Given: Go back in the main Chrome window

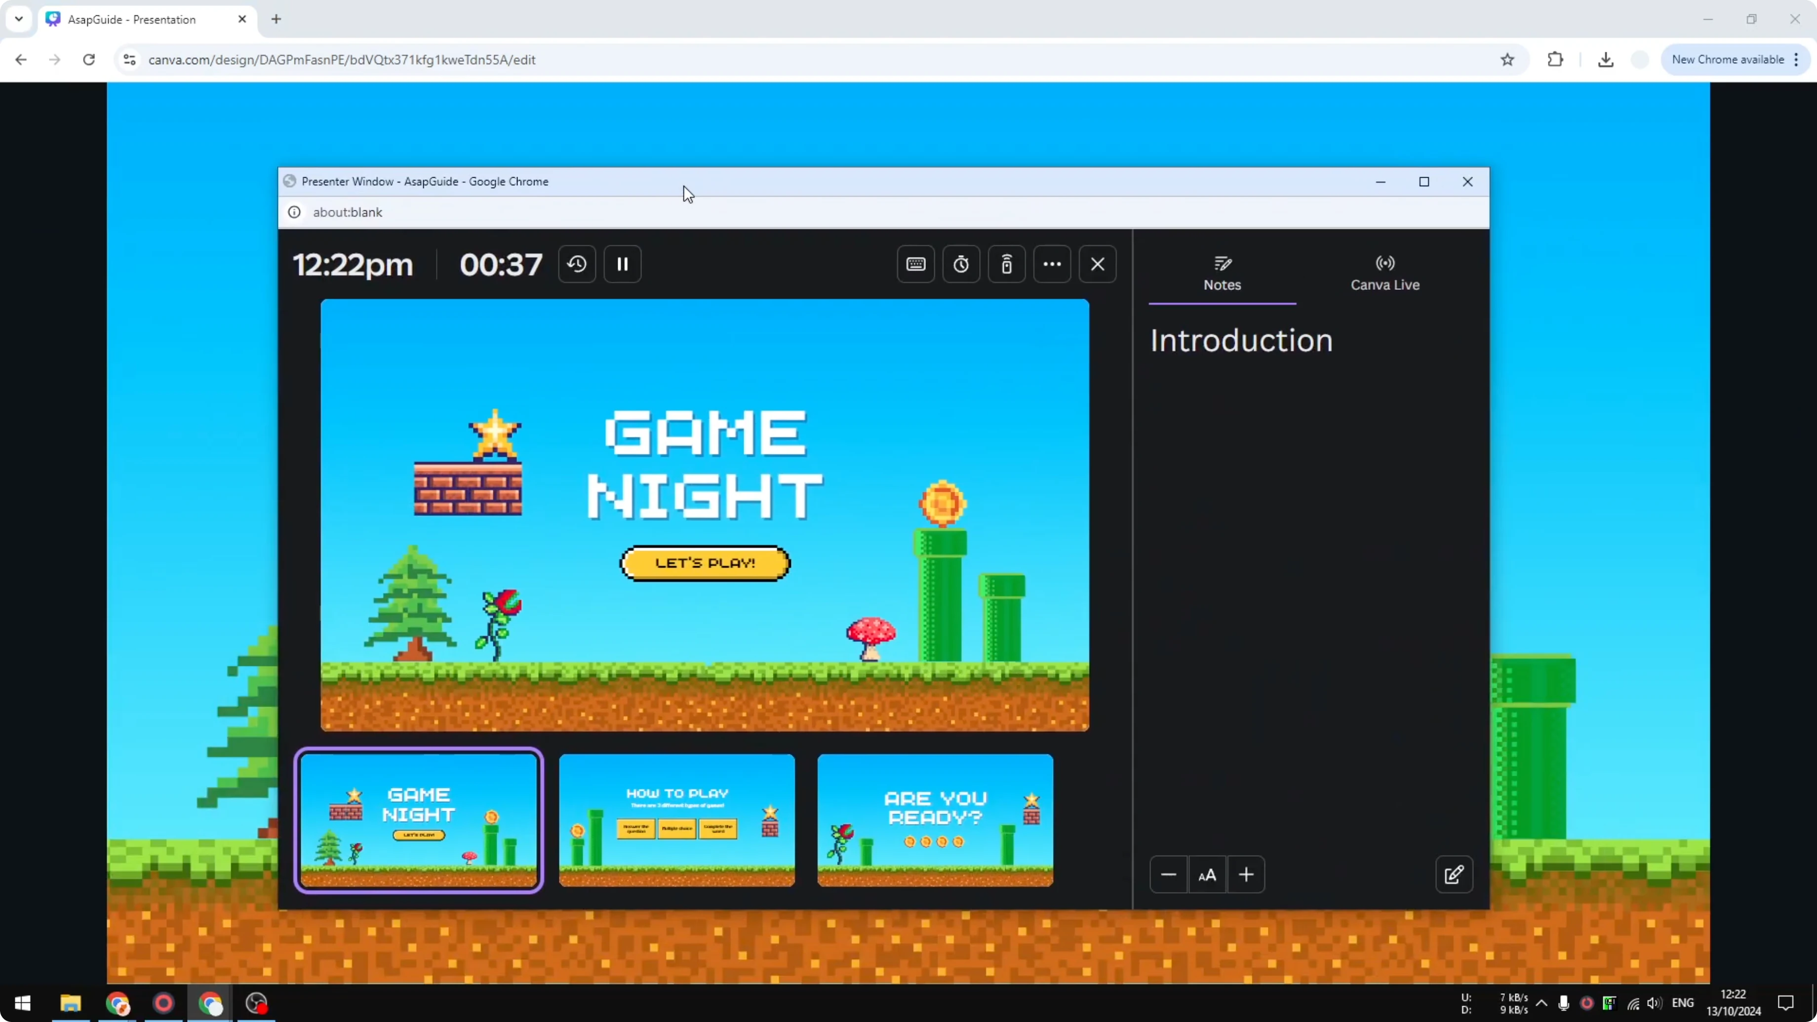Looking at the screenshot, I should [x=20, y=59].
